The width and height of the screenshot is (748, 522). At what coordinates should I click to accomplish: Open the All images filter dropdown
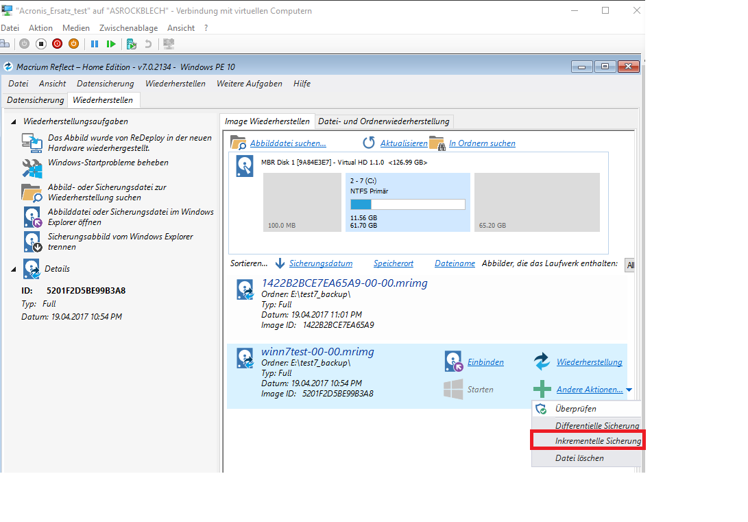(x=630, y=265)
